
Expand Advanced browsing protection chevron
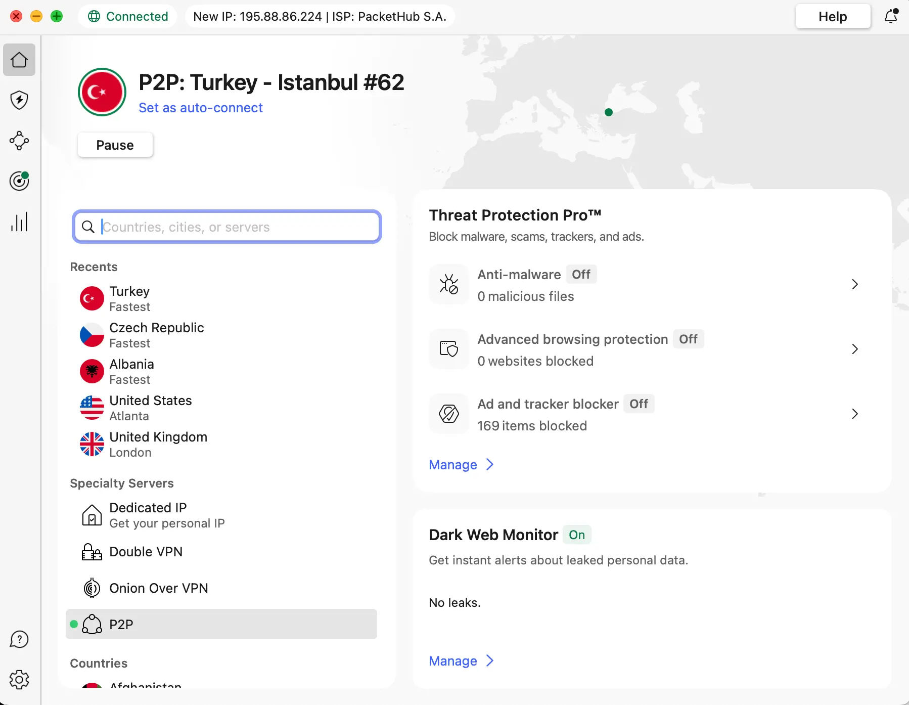click(x=854, y=349)
